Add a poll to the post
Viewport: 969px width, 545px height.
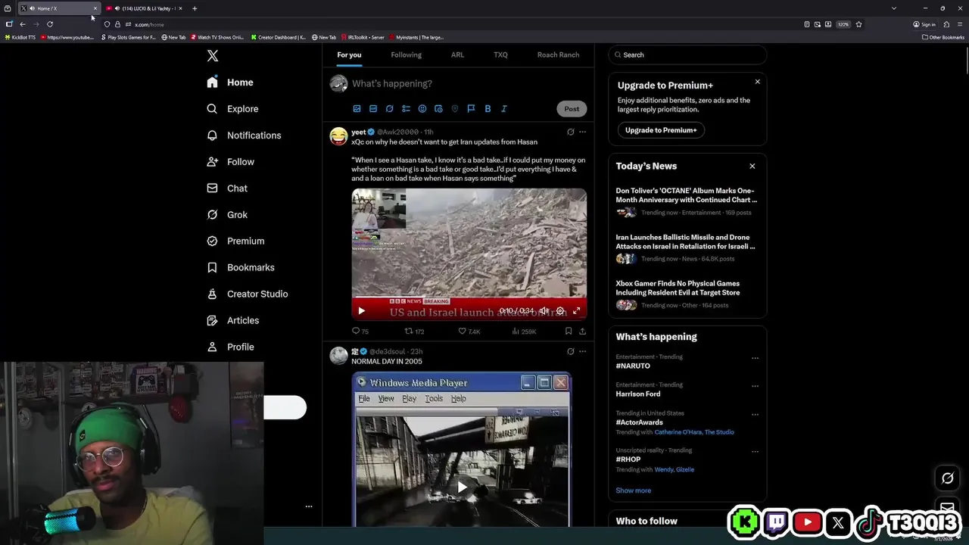click(406, 109)
